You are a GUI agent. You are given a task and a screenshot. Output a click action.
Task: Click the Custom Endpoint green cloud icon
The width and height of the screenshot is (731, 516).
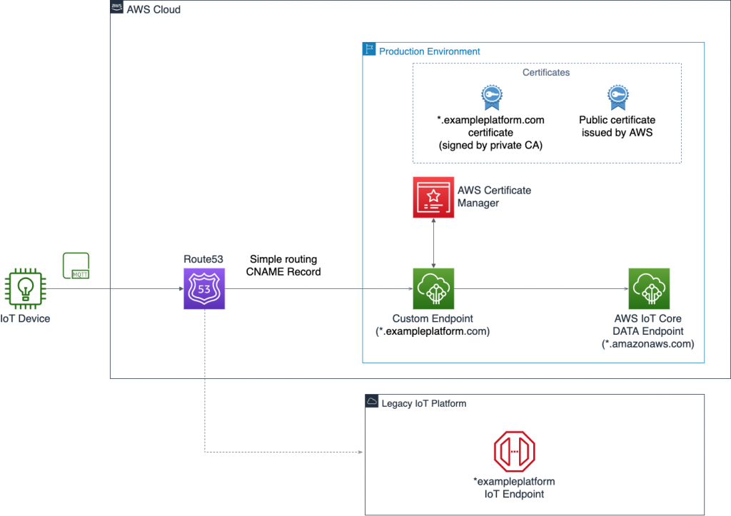[x=433, y=288]
